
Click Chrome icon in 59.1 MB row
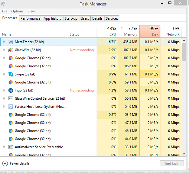pos(11,82)
